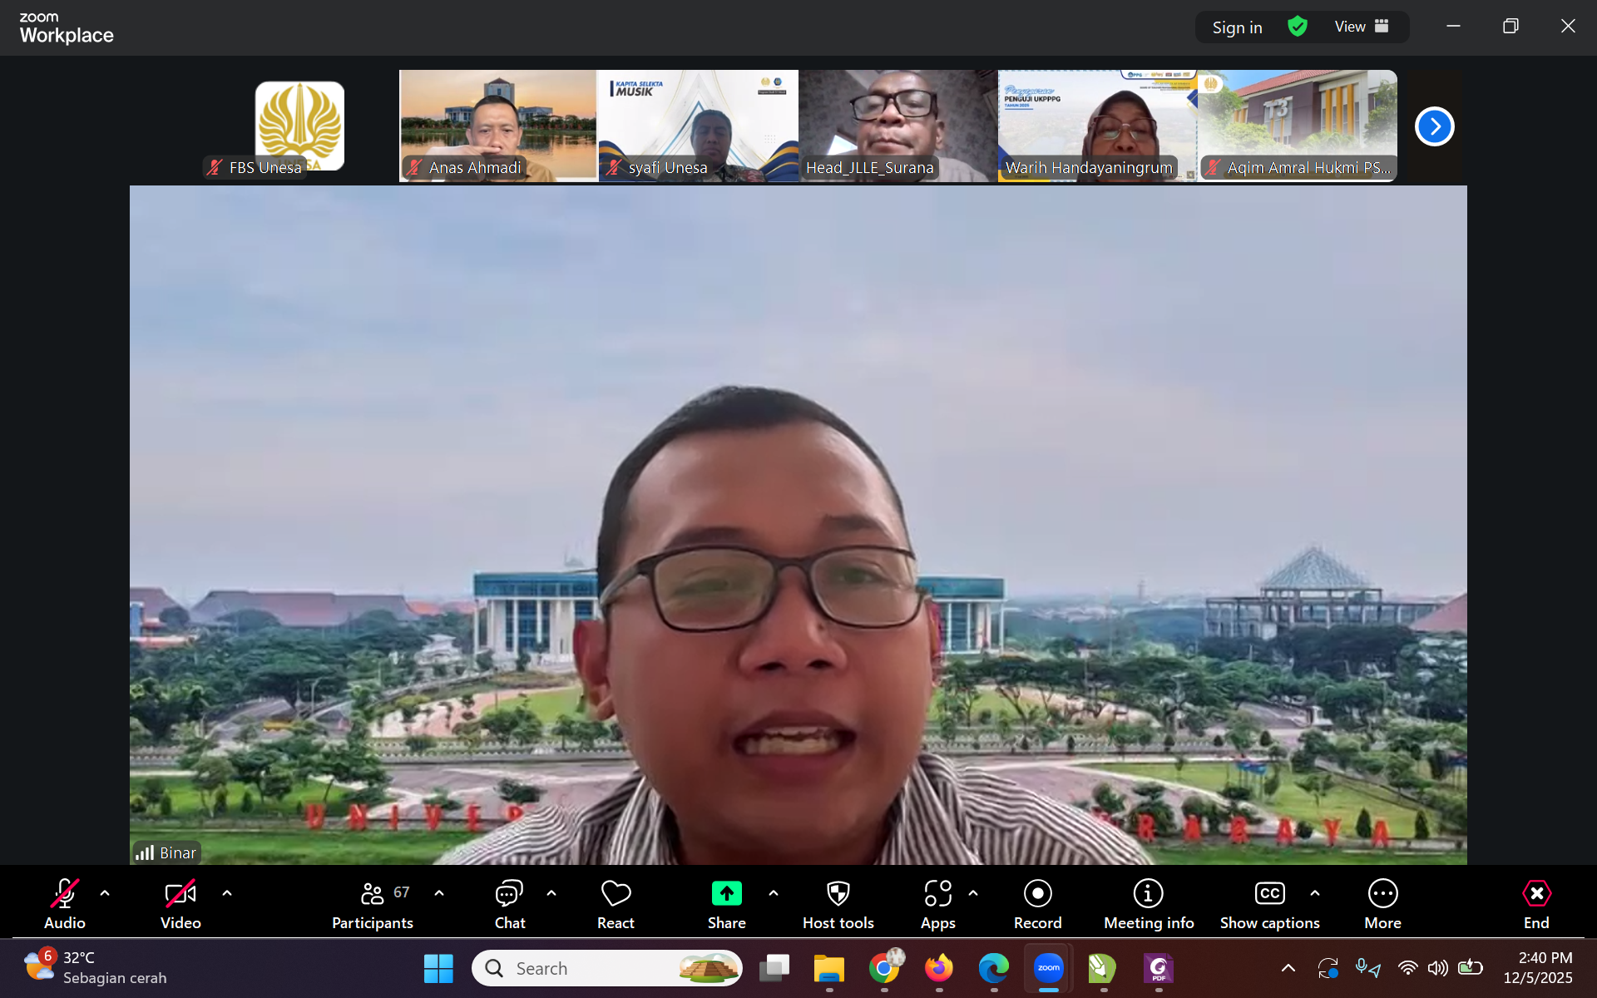Click the React heart icon
The image size is (1597, 998).
pos(616,902)
